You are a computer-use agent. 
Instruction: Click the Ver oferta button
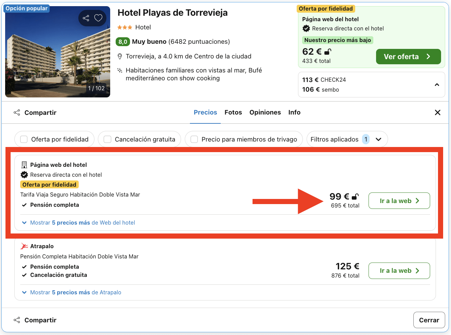tap(408, 57)
